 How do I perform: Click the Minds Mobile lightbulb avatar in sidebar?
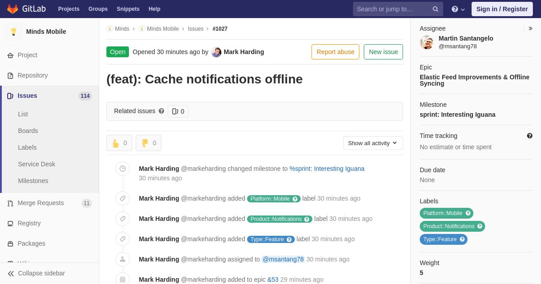14,32
